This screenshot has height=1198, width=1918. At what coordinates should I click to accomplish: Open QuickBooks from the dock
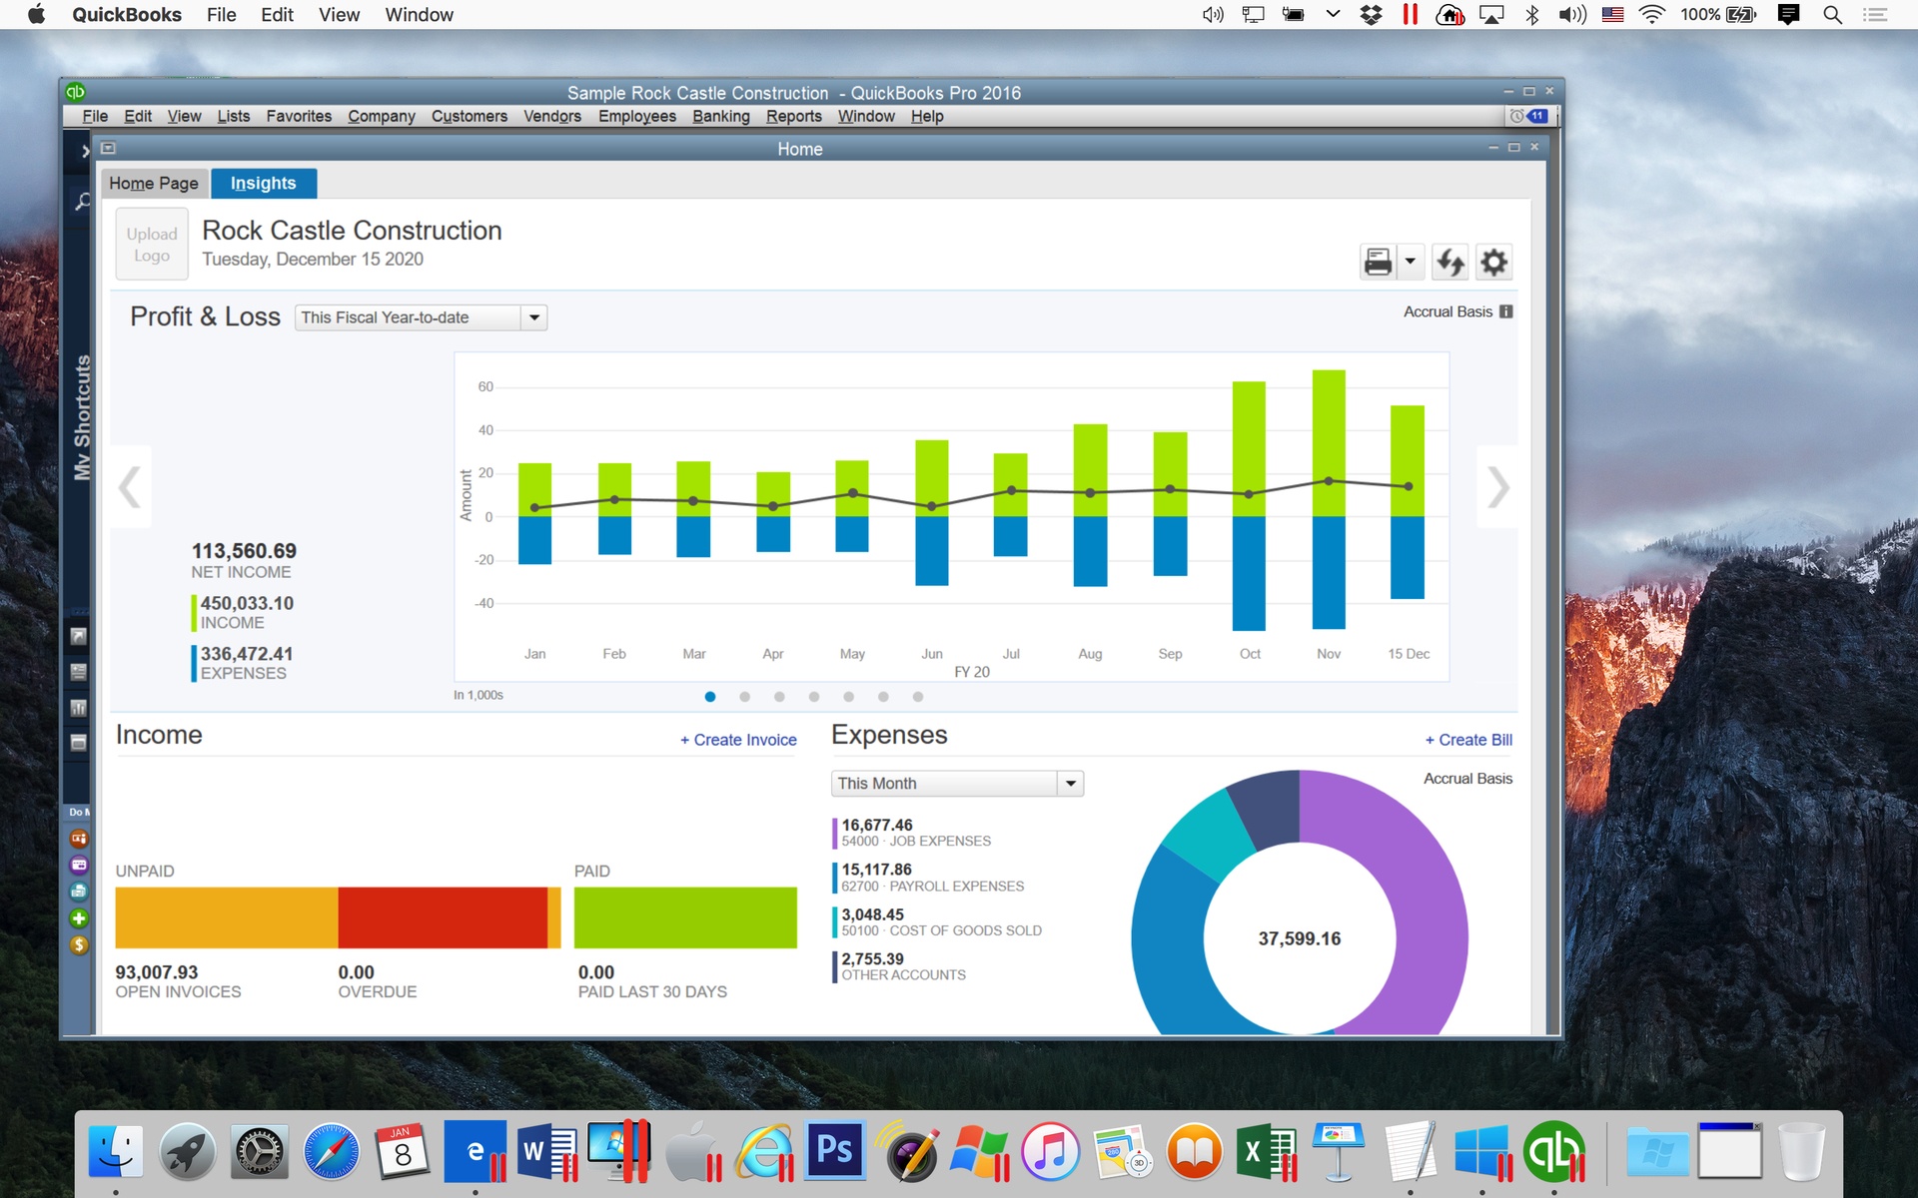(1554, 1152)
